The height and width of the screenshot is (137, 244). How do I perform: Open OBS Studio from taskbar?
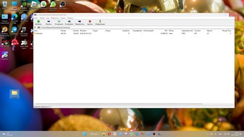click(x=154, y=134)
